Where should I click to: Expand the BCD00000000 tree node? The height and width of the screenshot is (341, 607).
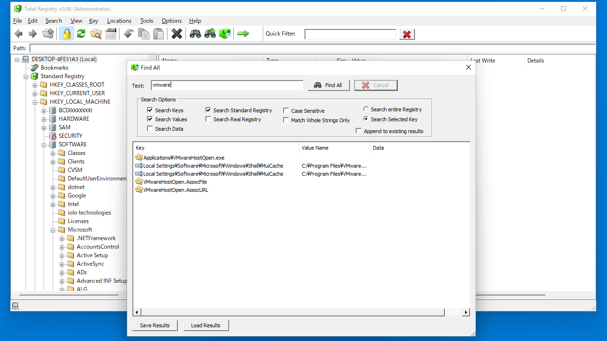point(44,111)
